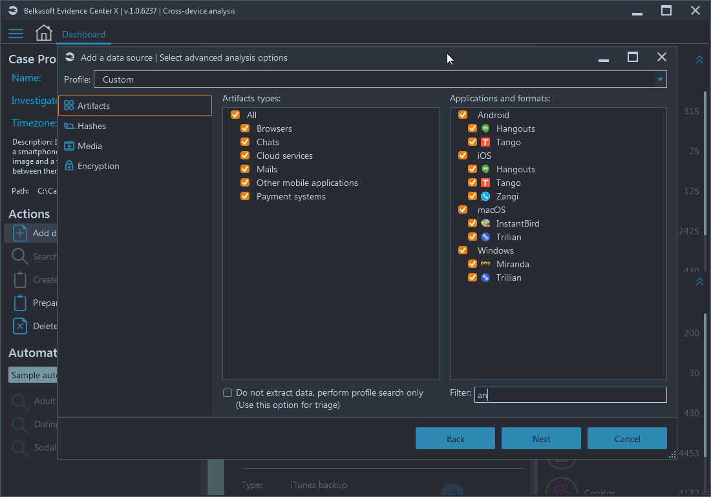
Task: Uncheck the Mails checkbox
Action: (x=245, y=169)
